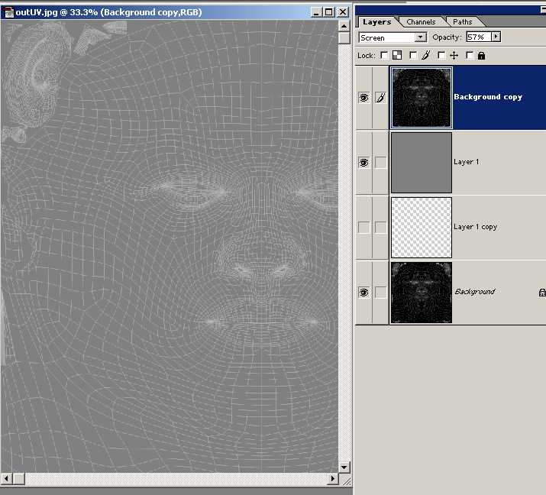
Task: Click the scroll down arrow of the canvas
Action: tap(344, 466)
